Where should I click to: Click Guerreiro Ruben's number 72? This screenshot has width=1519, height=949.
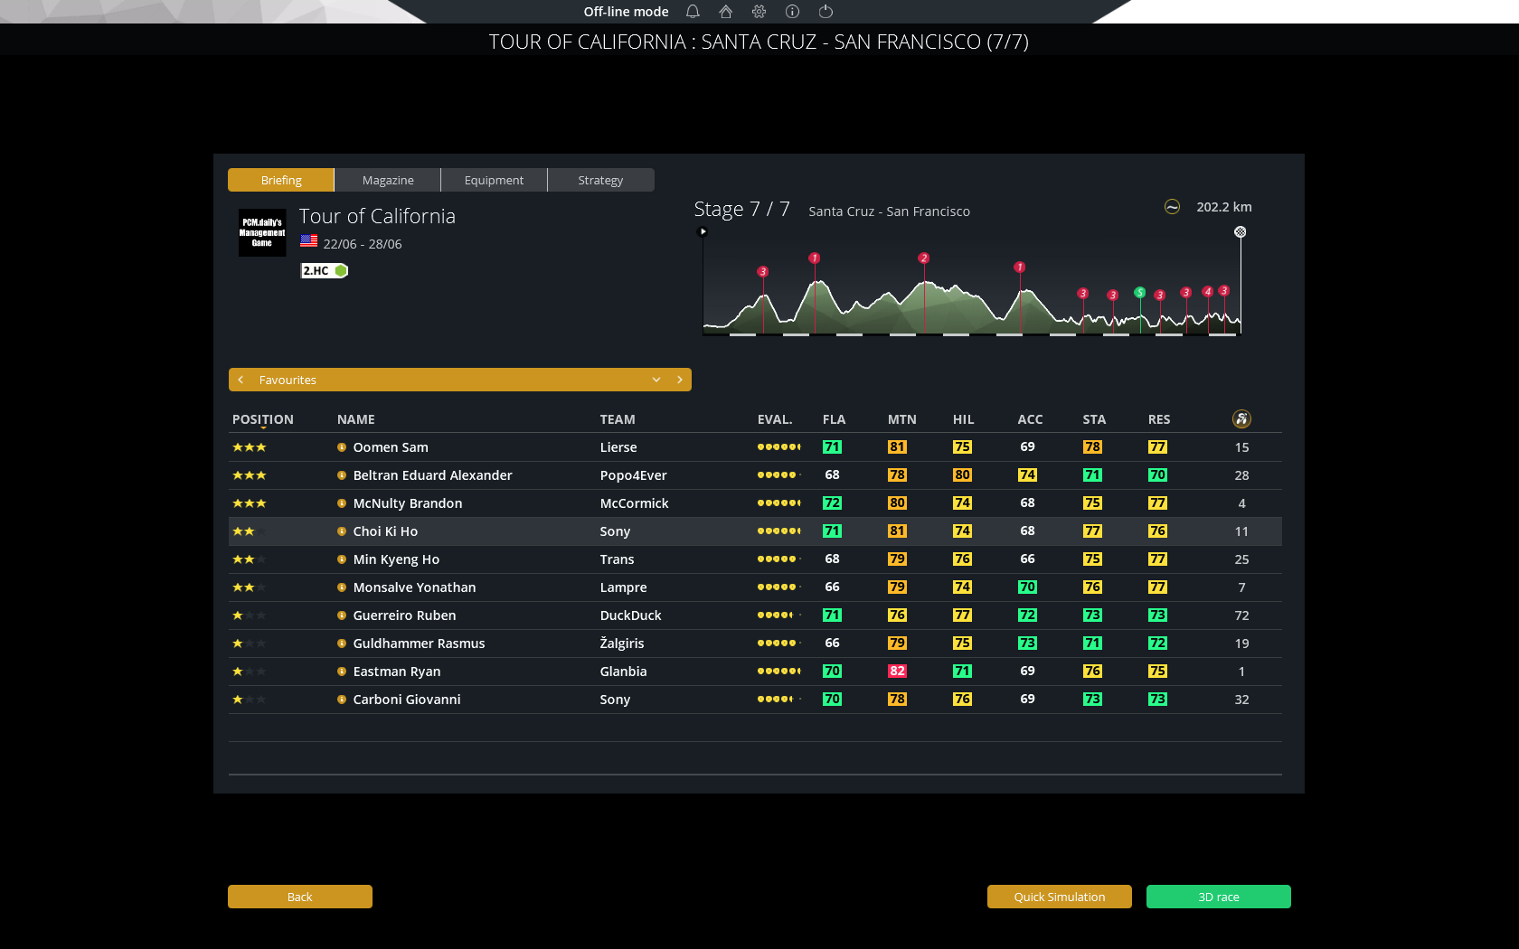pos(1241,615)
